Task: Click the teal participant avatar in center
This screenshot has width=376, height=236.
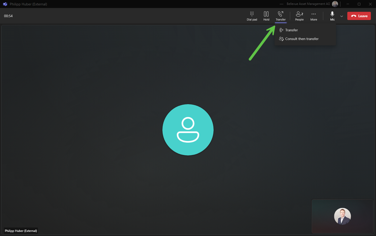Action: 188,130
